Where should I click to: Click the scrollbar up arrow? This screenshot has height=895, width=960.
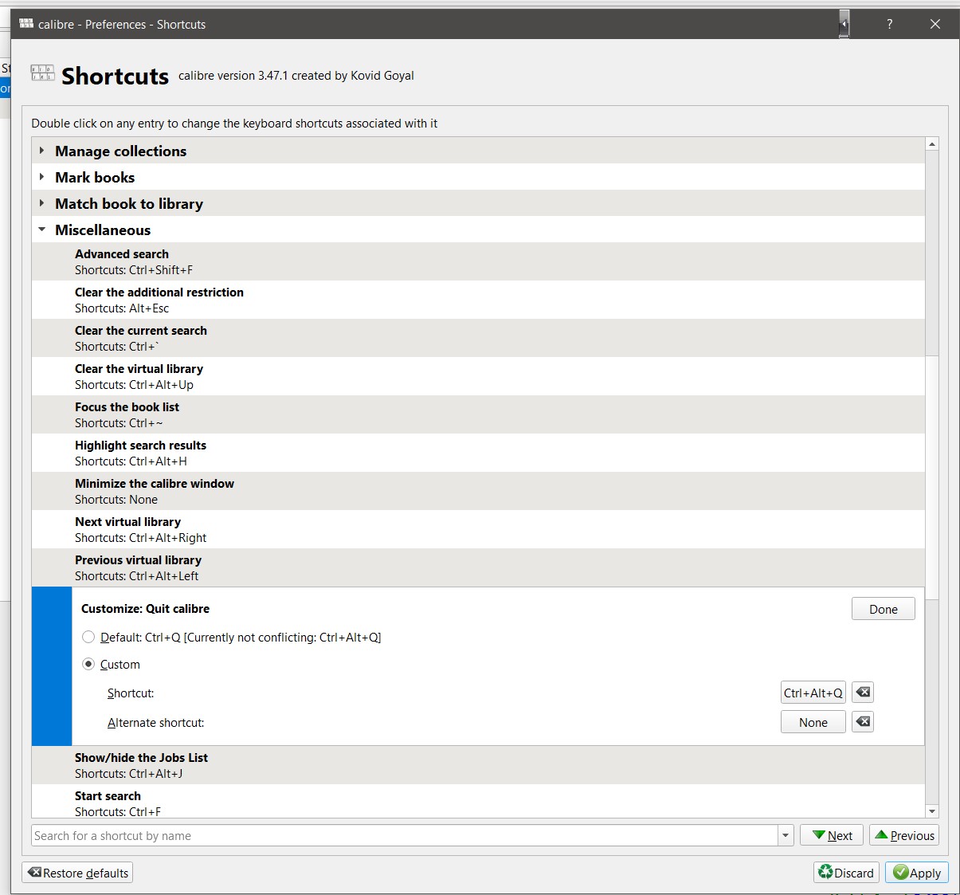(x=932, y=144)
